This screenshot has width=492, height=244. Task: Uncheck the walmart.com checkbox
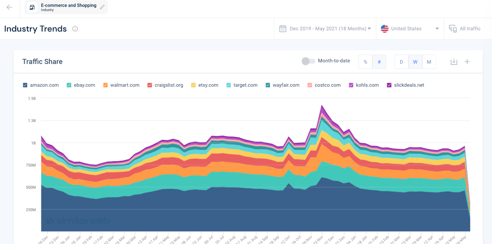(105, 85)
